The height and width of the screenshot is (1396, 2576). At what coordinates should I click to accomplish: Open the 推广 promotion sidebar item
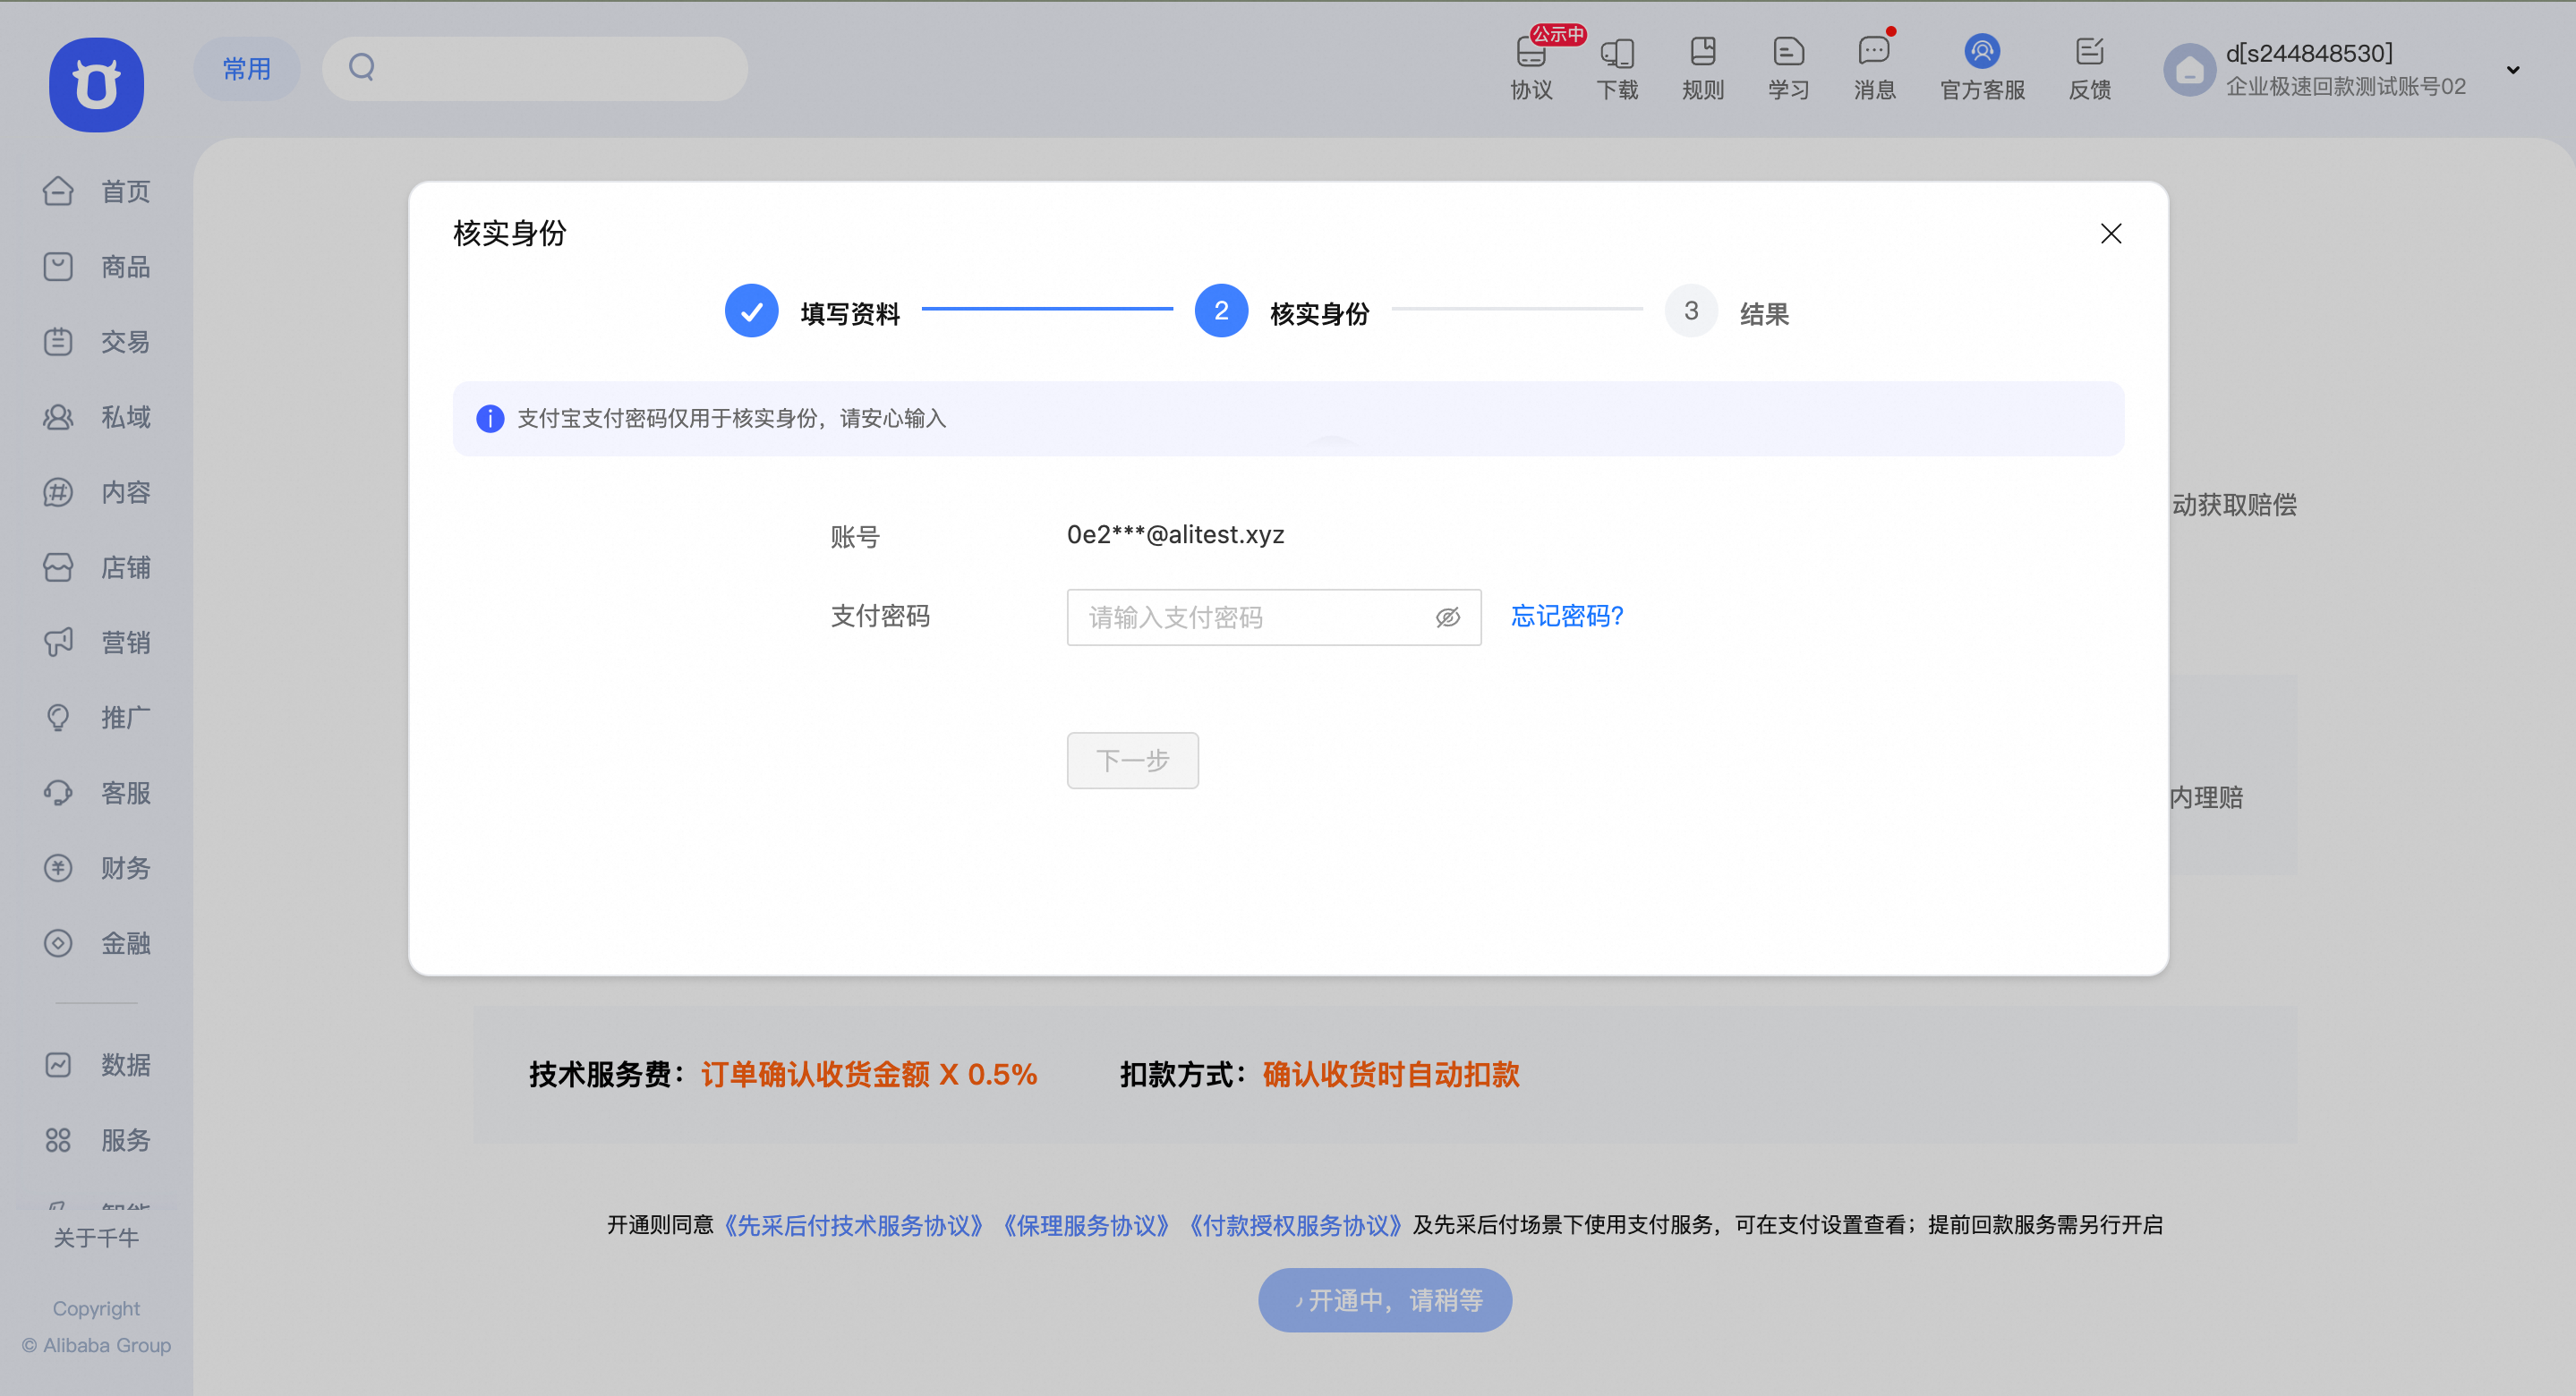(x=97, y=717)
